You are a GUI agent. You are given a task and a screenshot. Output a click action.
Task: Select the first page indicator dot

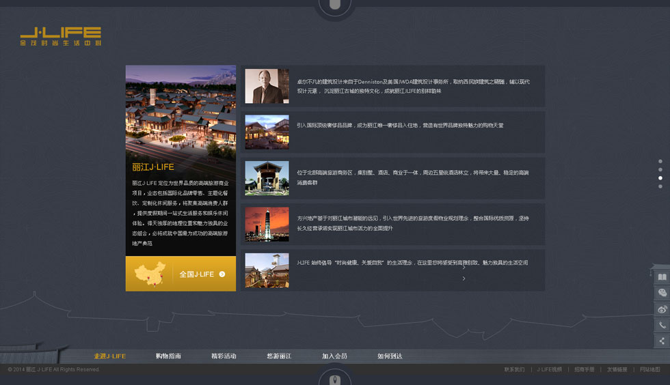[660, 162]
